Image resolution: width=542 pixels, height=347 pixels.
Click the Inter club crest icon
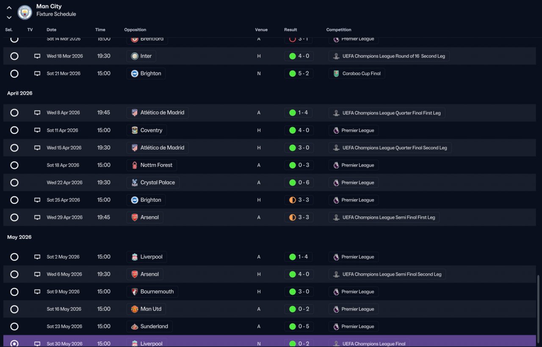pos(135,56)
